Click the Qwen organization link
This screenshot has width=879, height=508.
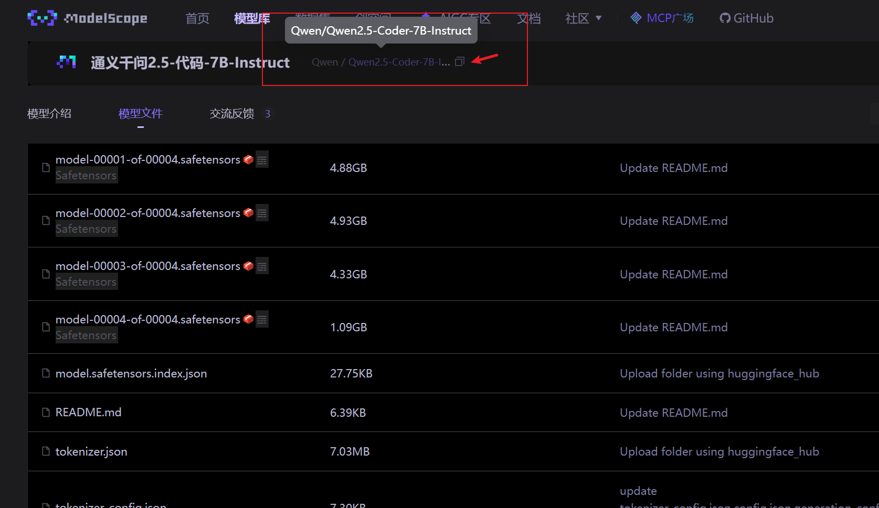[325, 62]
